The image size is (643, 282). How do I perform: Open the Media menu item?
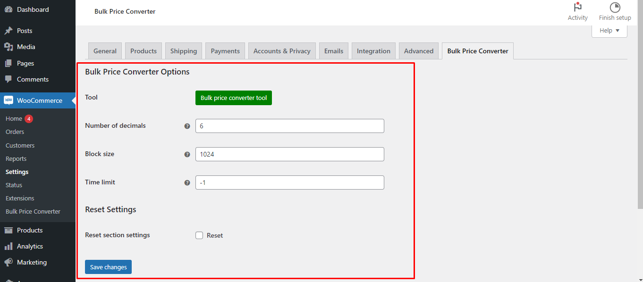[x=38, y=47]
